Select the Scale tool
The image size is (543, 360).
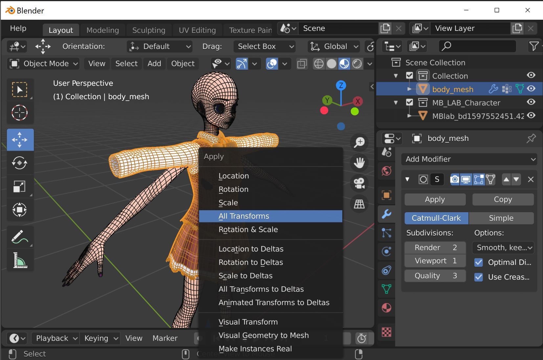[20, 187]
